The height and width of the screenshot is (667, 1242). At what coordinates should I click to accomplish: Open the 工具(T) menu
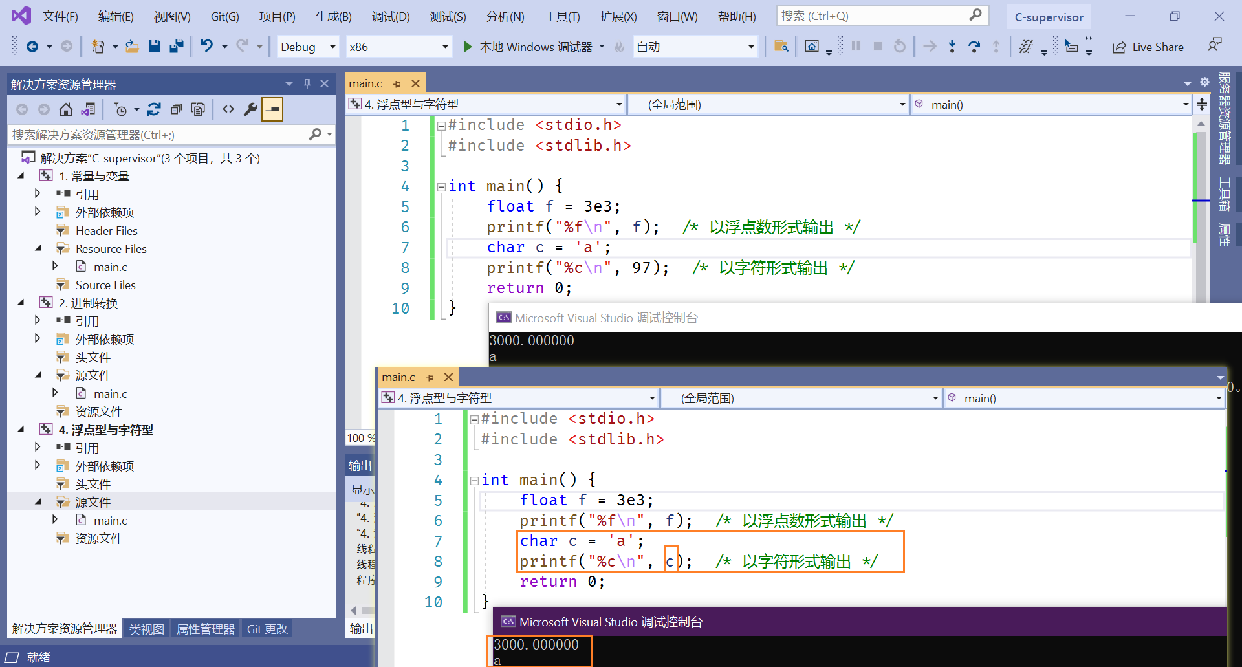point(562,16)
